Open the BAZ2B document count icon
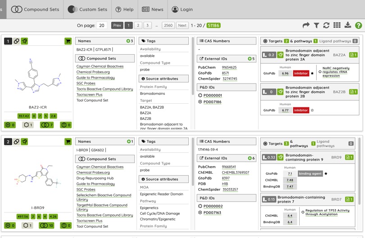 tap(353, 92)
